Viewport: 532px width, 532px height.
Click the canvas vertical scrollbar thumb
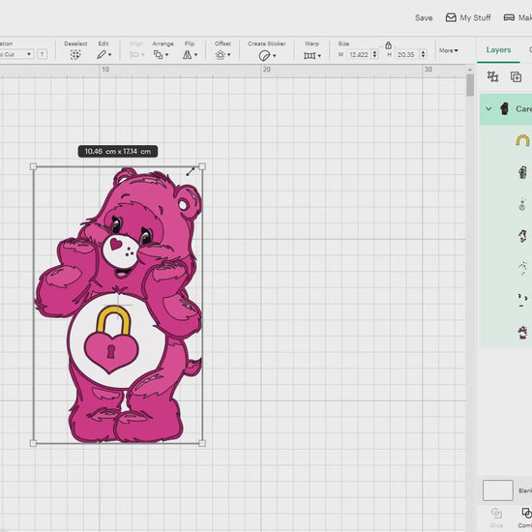470,85
